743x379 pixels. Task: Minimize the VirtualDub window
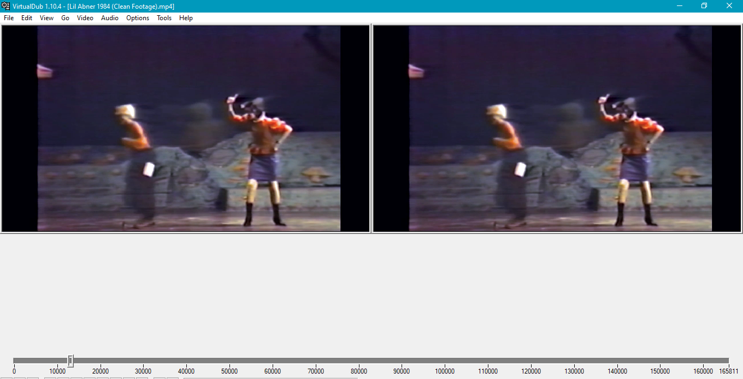(x=680, y=6)
